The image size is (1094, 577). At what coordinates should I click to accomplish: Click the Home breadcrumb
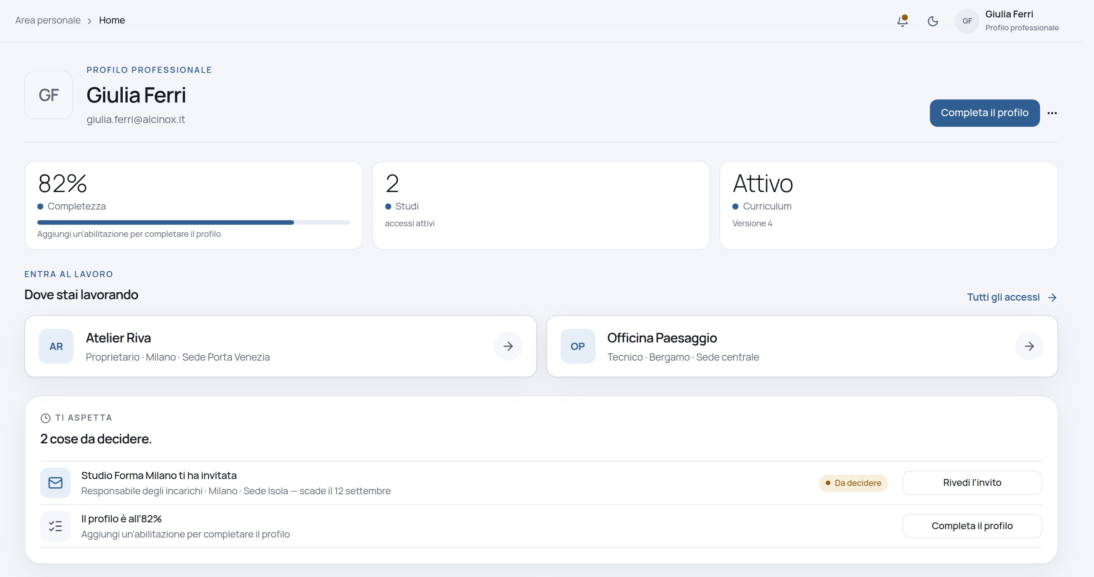click(112, 20)
